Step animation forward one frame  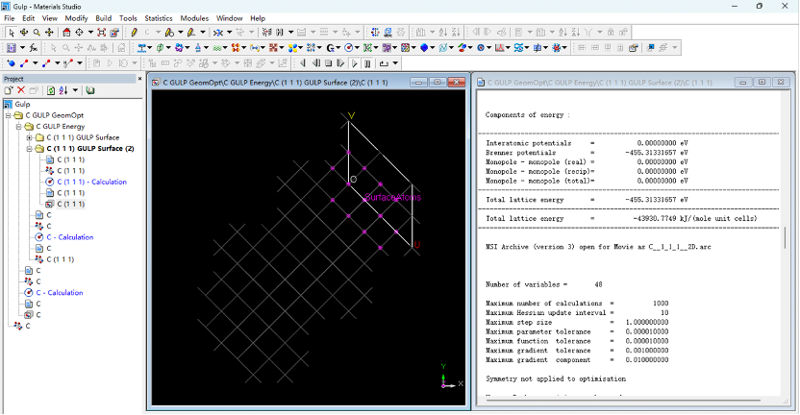tap(340, 63)
